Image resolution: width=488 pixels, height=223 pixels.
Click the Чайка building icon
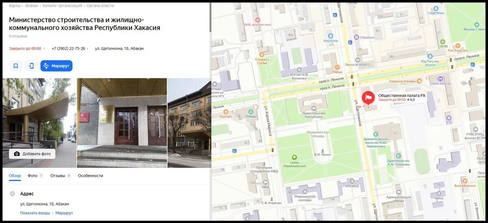(439, 194)
